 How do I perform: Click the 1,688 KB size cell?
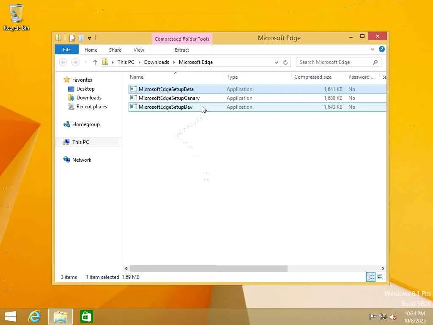333,98
